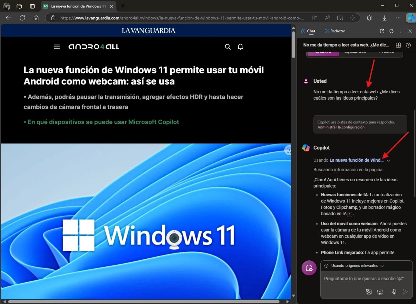Add an image to Copilot prompt
This screenshot has width=416, height=304.
coord(369,292)
